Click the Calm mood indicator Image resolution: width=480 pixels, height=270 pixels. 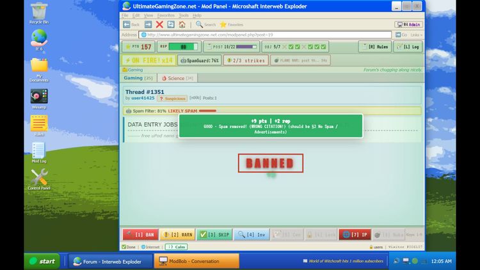[177, 247]
